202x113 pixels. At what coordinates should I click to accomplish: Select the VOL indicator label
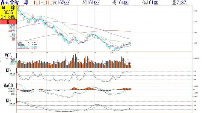(x=8, y=55)
